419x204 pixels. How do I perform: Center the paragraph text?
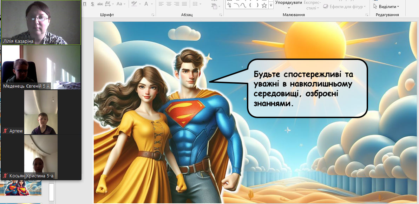click(169, 4)
